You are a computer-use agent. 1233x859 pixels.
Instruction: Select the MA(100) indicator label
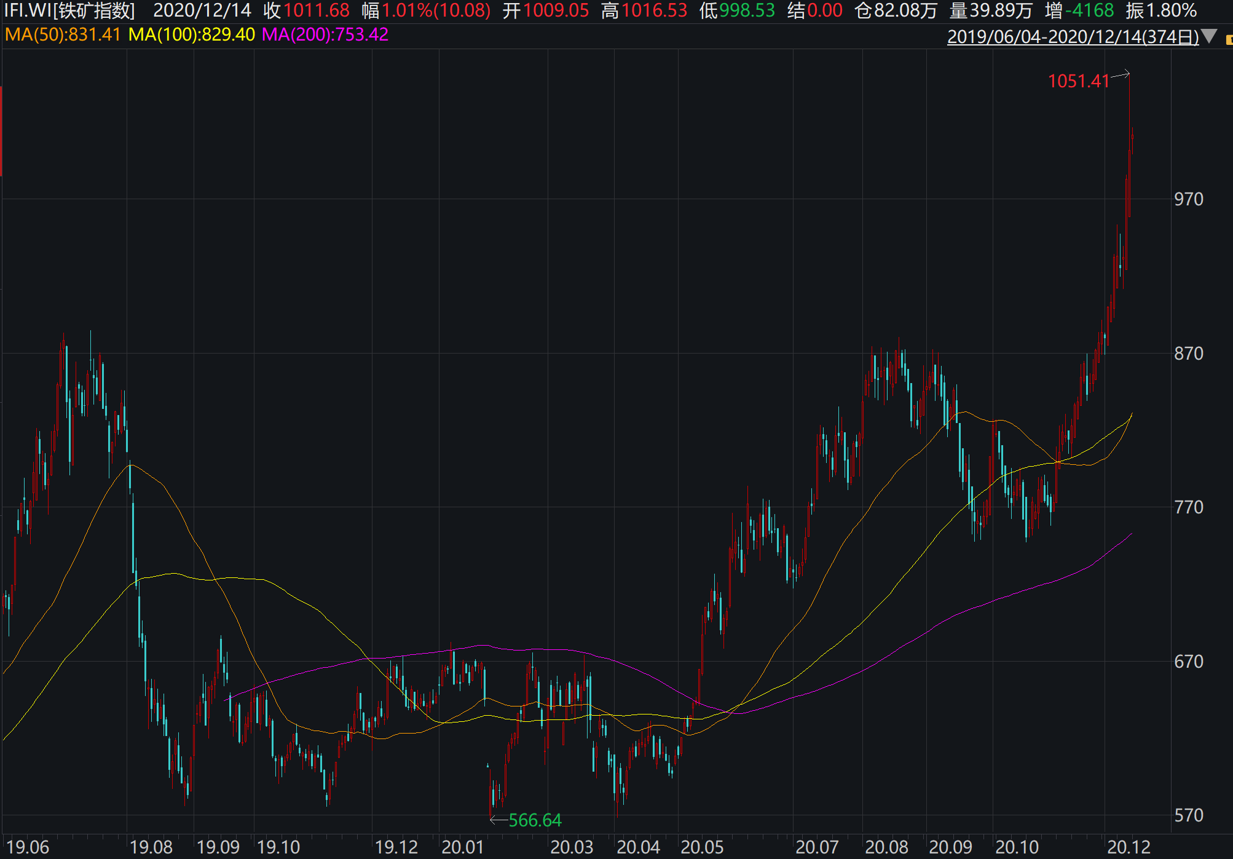pos(191,34)
